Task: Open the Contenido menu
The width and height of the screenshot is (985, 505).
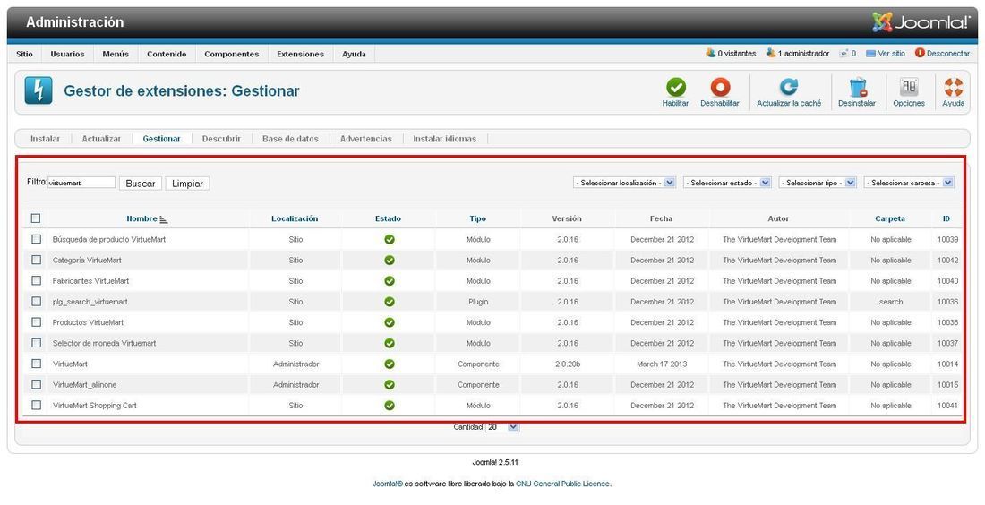Action: pos(167,54)
